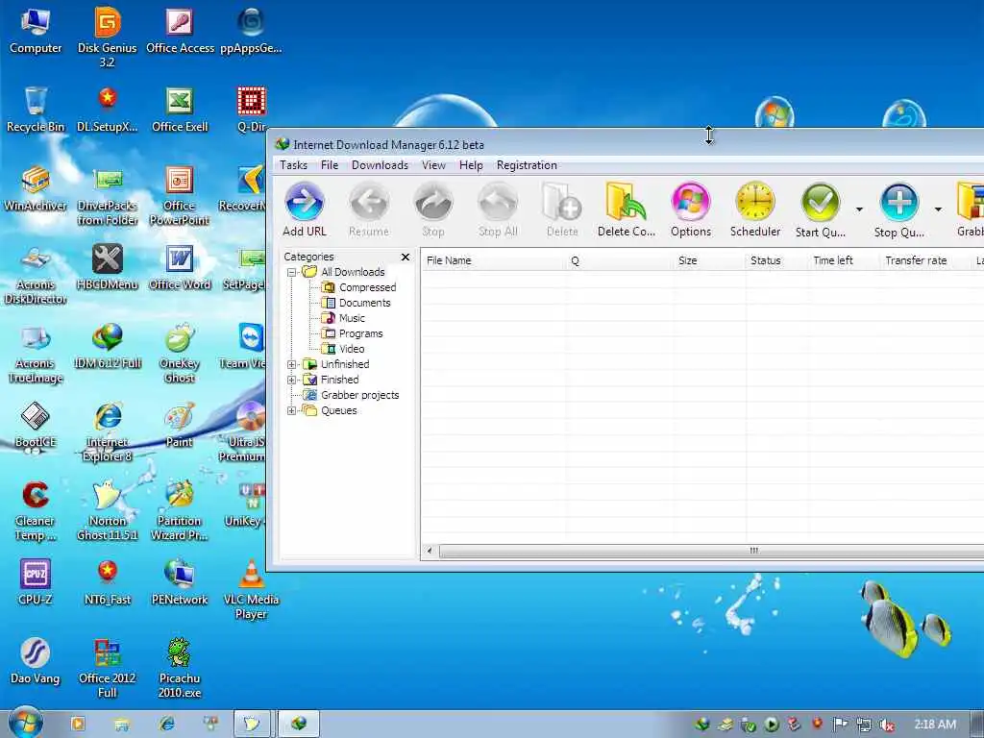Open the View menu

click(433, 165)
